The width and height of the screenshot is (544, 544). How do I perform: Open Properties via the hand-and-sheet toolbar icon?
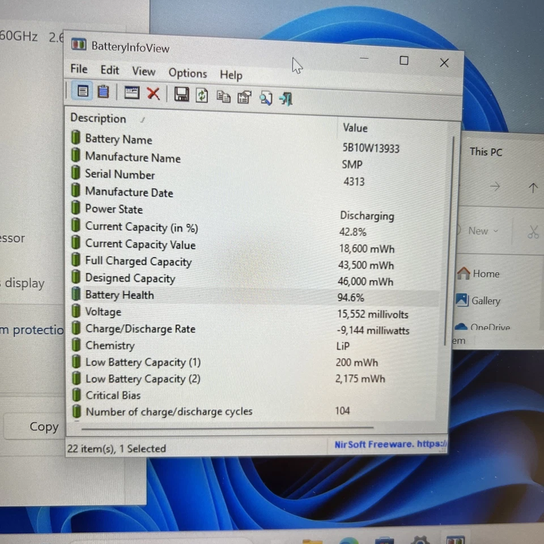click(x=244, y=97)
